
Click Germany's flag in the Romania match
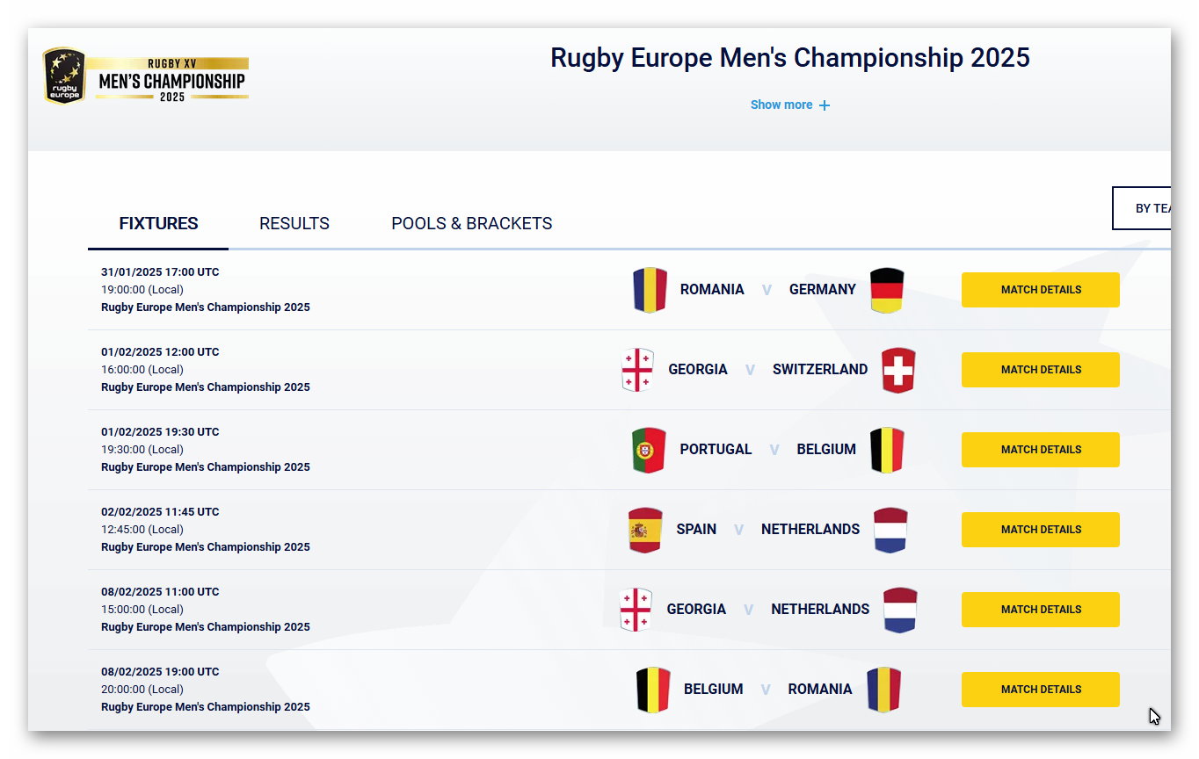point(886,290)
